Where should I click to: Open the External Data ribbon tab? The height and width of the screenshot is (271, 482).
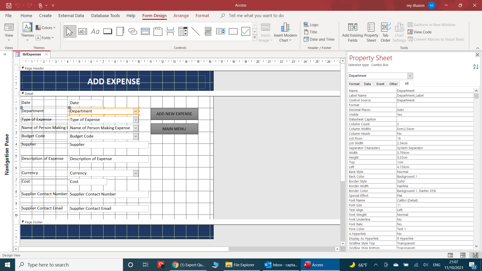coord(71,16)
